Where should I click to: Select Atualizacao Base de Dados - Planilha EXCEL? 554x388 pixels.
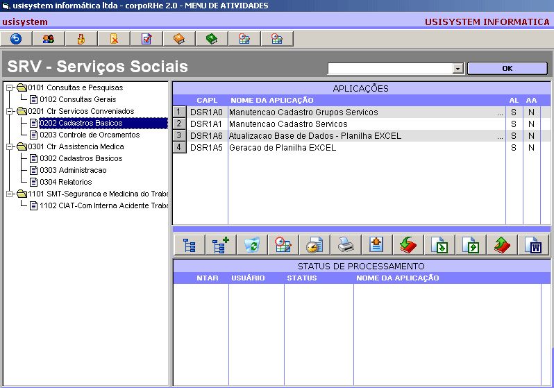coord(315,135)
